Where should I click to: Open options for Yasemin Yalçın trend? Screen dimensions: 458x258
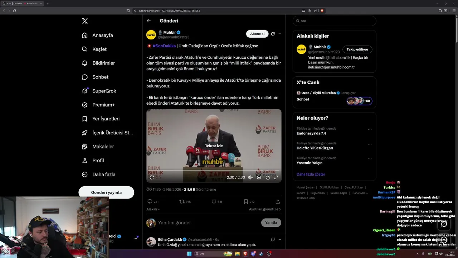click(370, 159)
